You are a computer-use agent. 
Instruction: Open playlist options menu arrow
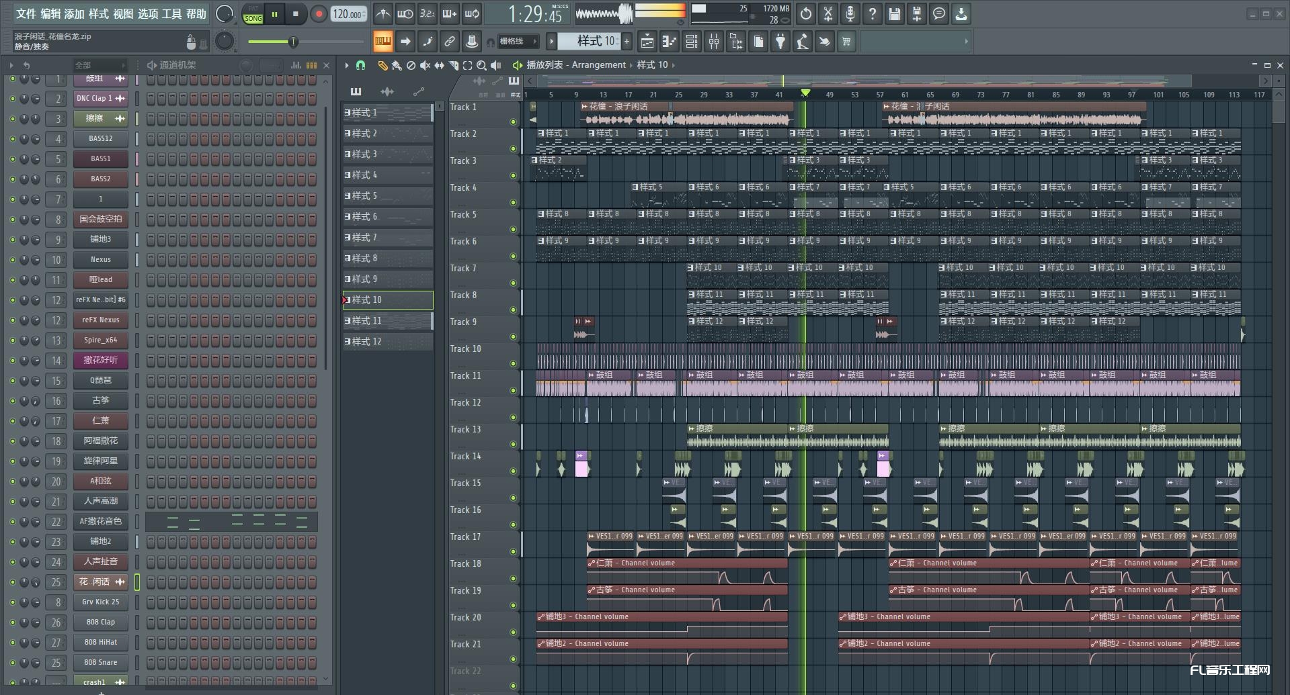click(347, 65)
